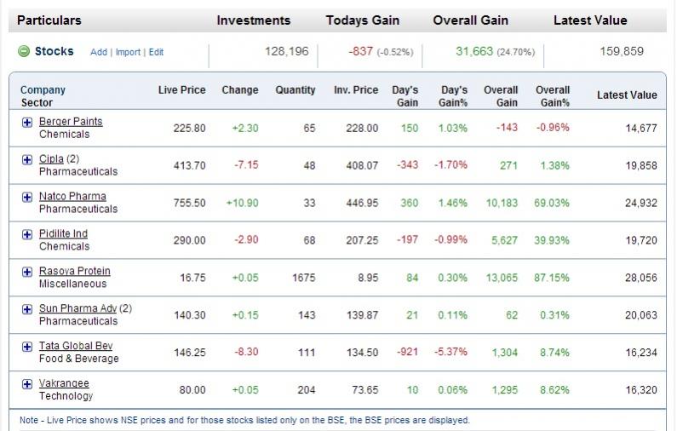677x431 pixels.
Task: Select today's gain value -837
Action: pyautogui.click(x=360, y=51)
